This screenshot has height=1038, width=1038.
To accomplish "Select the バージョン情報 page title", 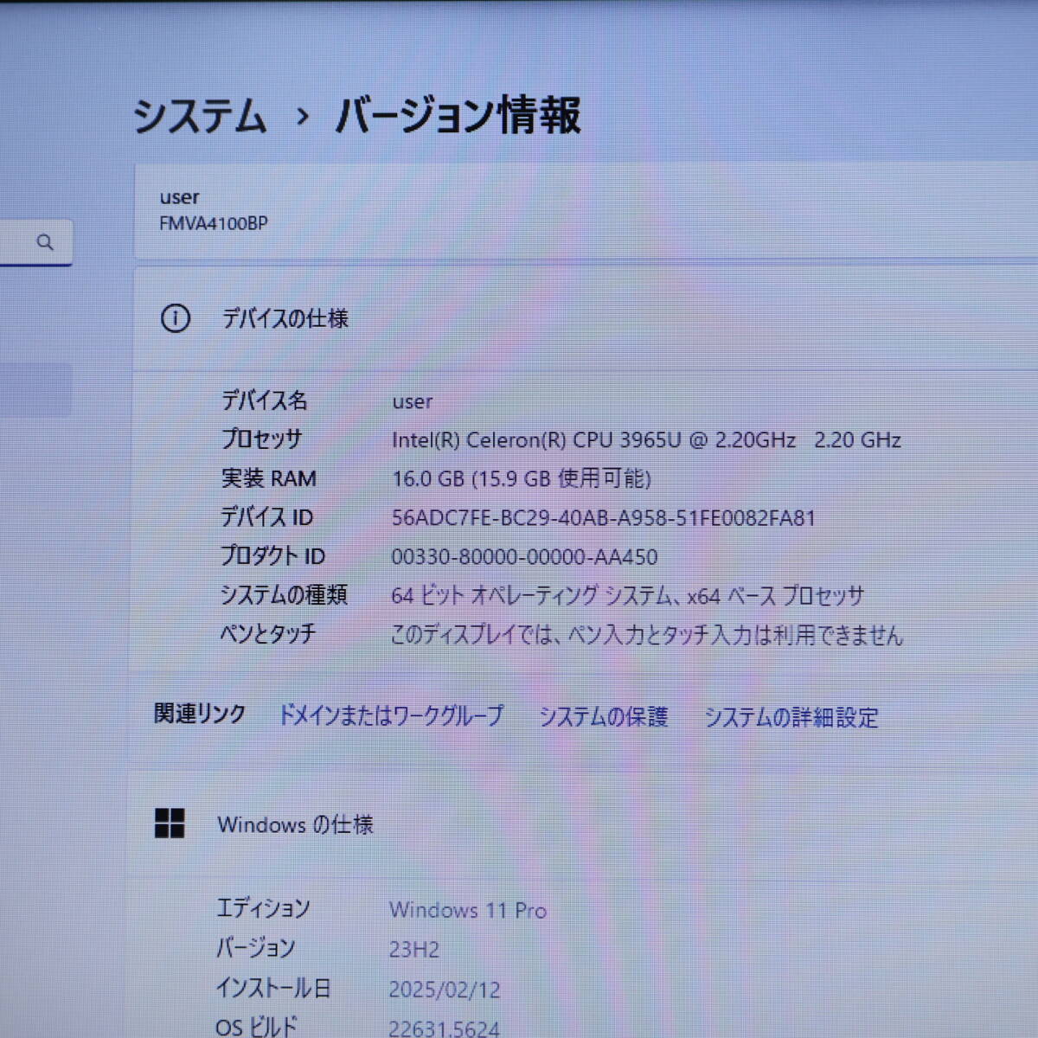I will (458, 116).
